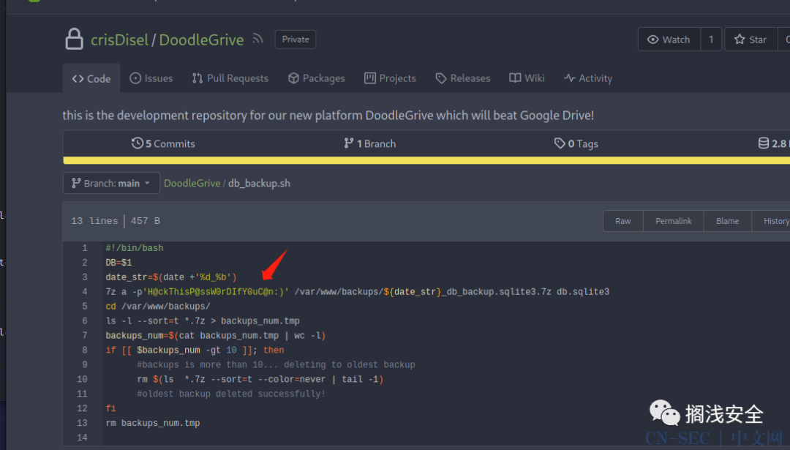
Task: Click the #!/bin/bash shebang line
Action: (x=135, y=248)
